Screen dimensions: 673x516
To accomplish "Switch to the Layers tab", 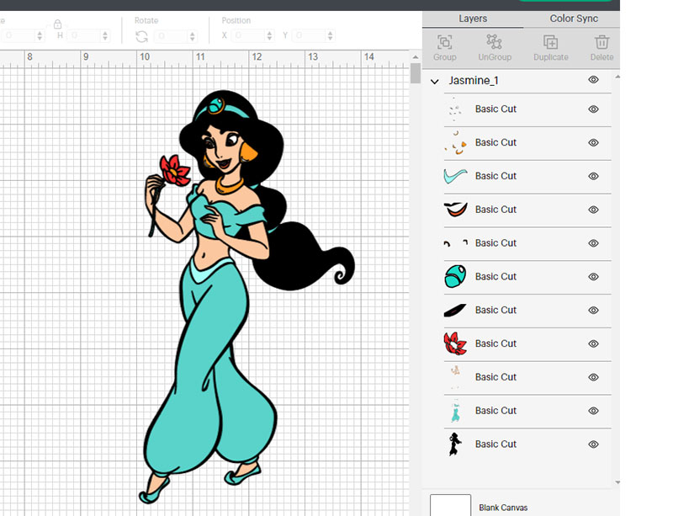I will coord(473,19).
